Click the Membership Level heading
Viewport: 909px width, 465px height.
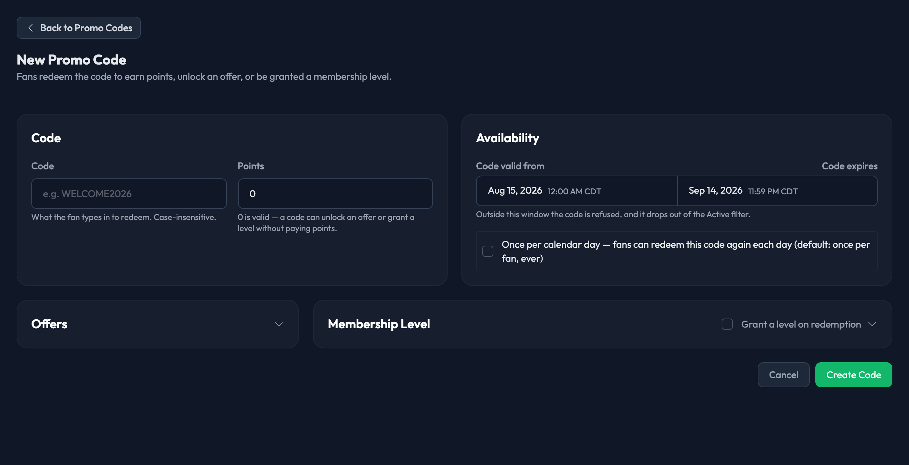click(379, 324)
